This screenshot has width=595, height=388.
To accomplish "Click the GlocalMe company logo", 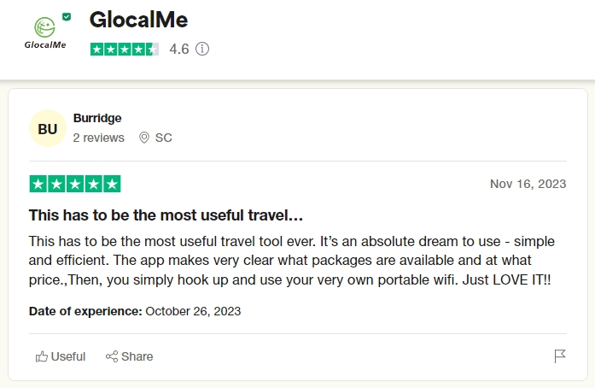I will tap(45, 31).
